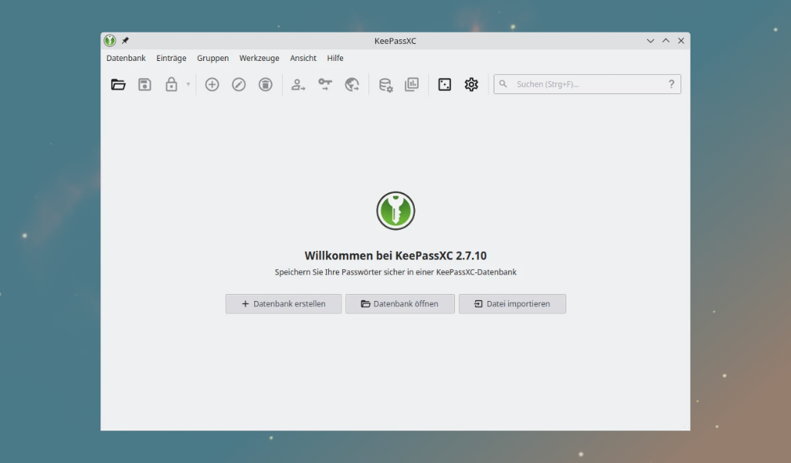
Task: Click the lock database padlock icon
Action: coord(171,85)
